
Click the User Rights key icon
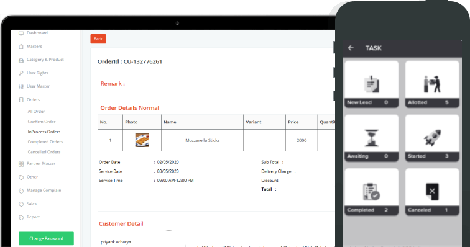(x=21, y=73)
